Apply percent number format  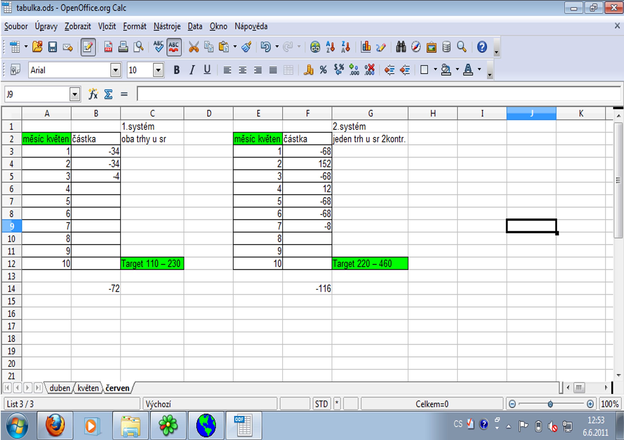(x=323, y=70)
